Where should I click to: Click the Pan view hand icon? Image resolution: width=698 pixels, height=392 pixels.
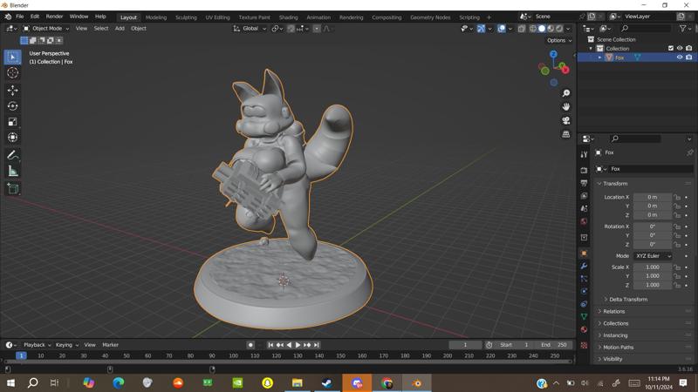(x=565, y=106)
